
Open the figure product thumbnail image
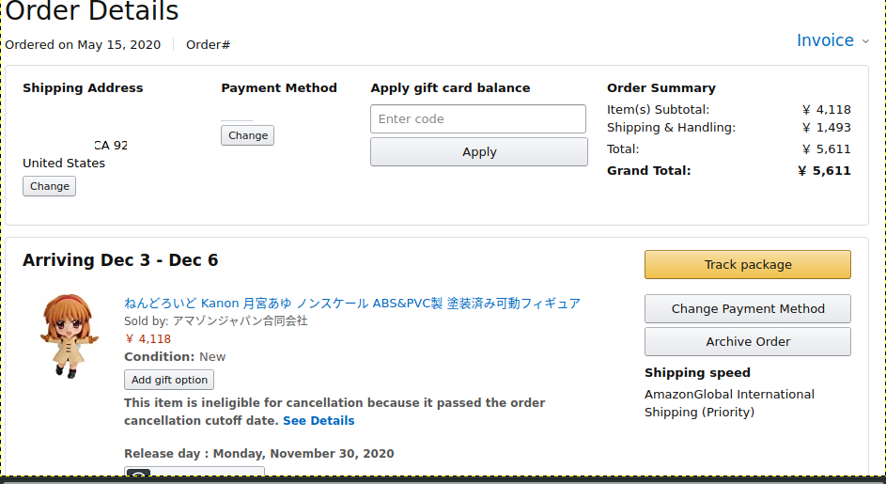pos(69,336)
